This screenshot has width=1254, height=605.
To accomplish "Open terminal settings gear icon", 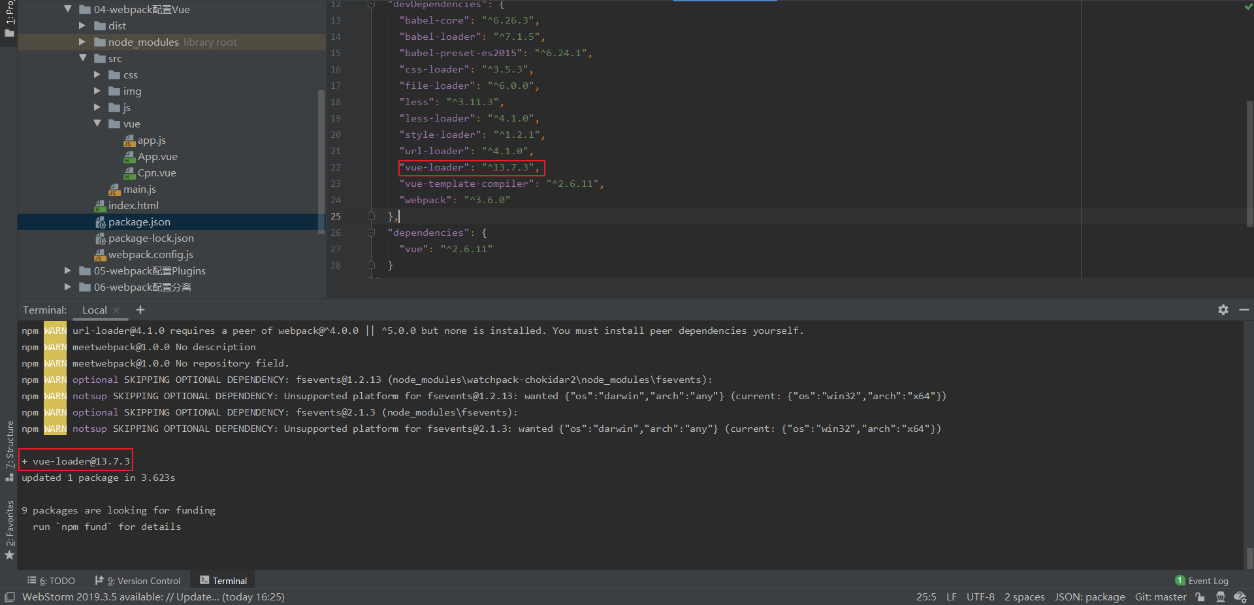I will click(x=1223, y=310).
